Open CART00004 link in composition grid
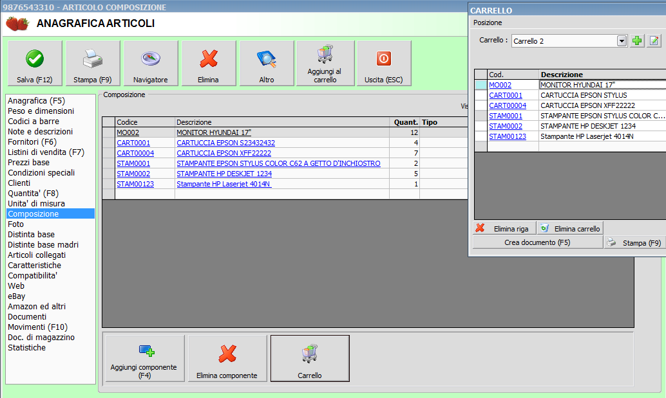Image resolution: width=666 pixels, height=398 pixels. coord(135,153)
